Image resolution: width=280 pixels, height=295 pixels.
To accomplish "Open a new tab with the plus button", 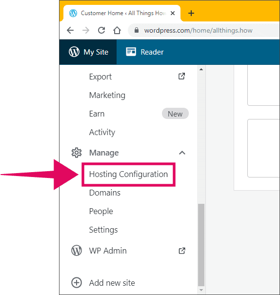I will [x=191, y=13].
